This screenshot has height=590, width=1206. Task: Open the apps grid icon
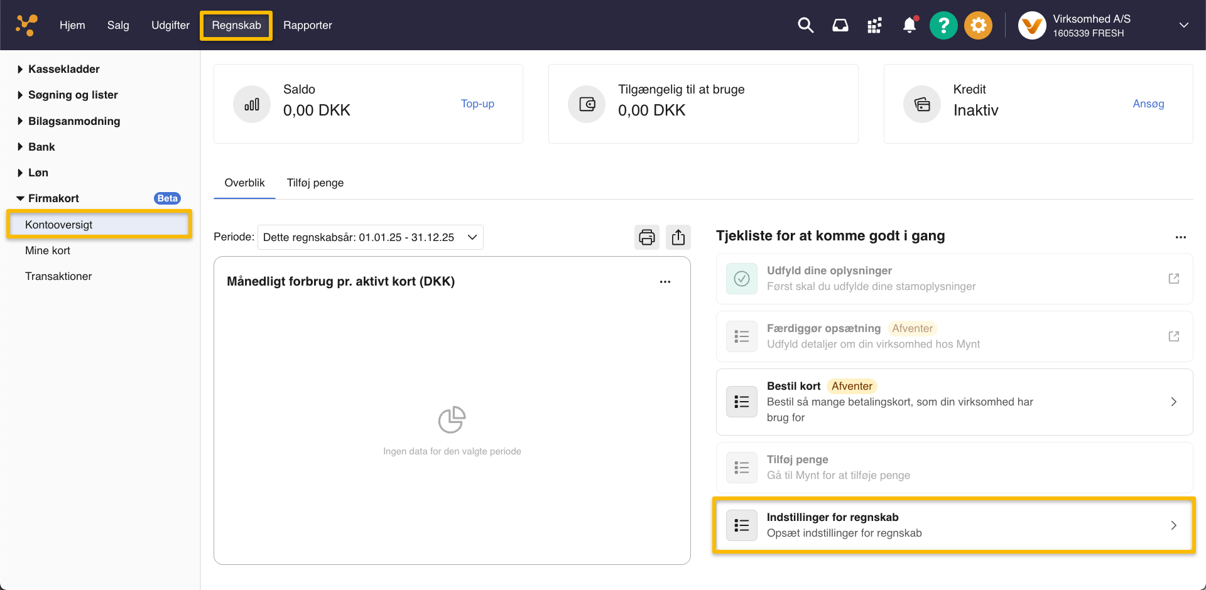click(x=874, y=25)
